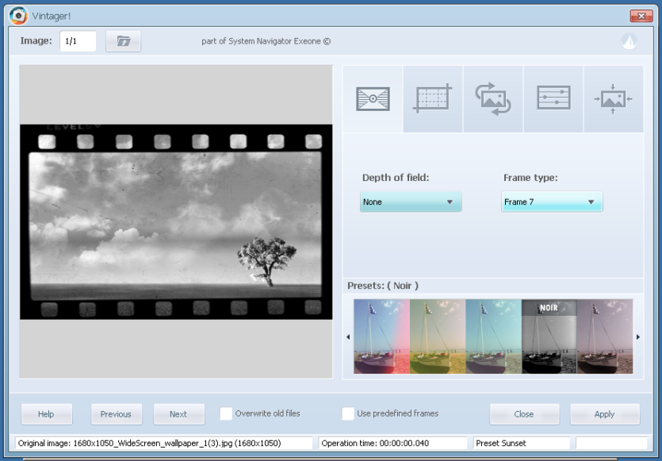Click the Apply button
This screenshot has height=461, width=662.
click(605, 414)
